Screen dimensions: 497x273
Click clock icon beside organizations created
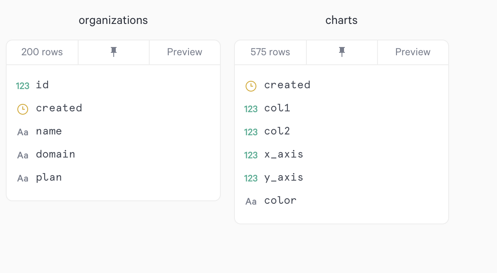click(23, 109)
